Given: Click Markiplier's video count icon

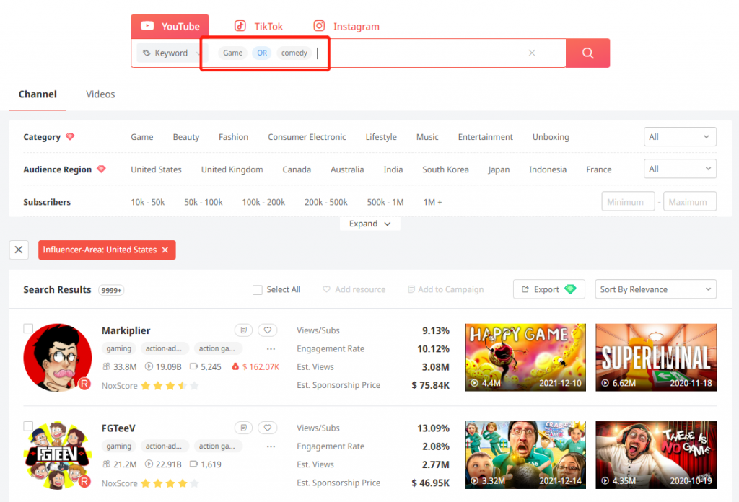Looking at the screenshot, I should pyautogui.click(x=193, y=366).
